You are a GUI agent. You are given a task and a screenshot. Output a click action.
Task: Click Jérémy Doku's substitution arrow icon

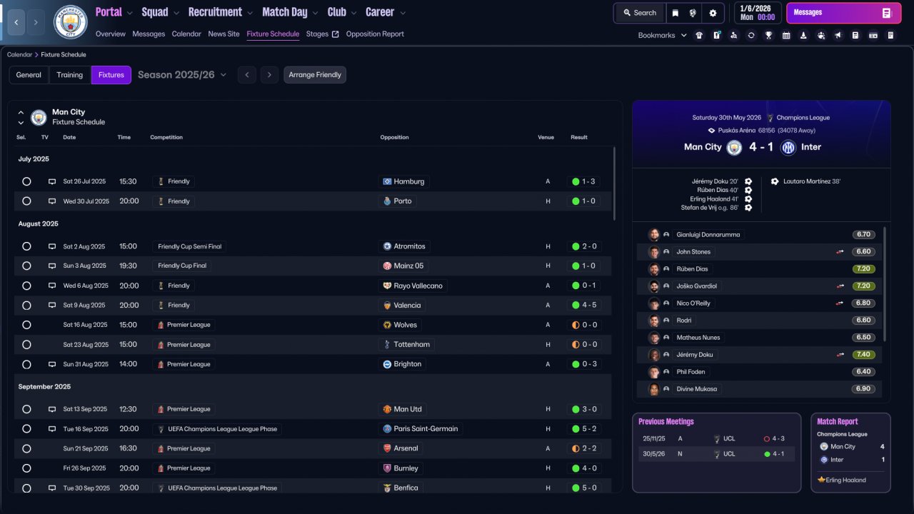[840, 355]
